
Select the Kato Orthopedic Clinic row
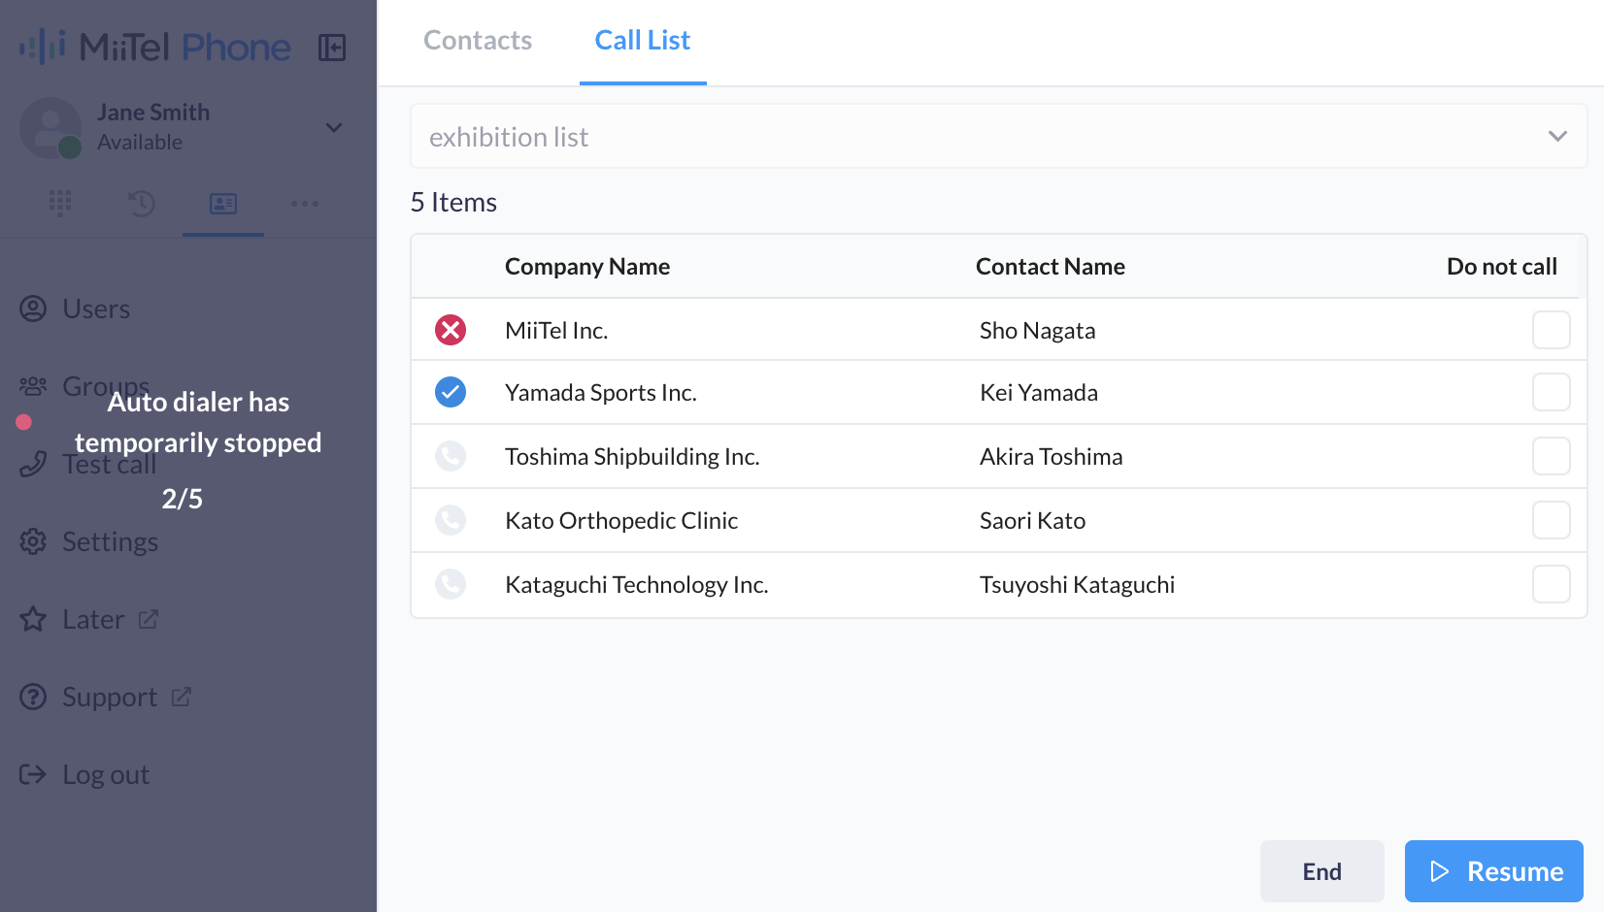999,520
